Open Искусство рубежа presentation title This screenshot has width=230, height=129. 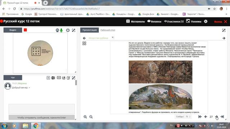tap(98, 38)
